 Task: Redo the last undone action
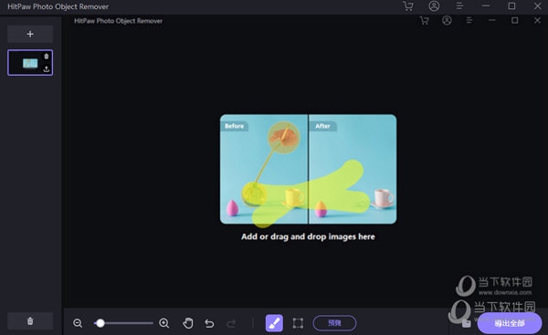(231, 323)
